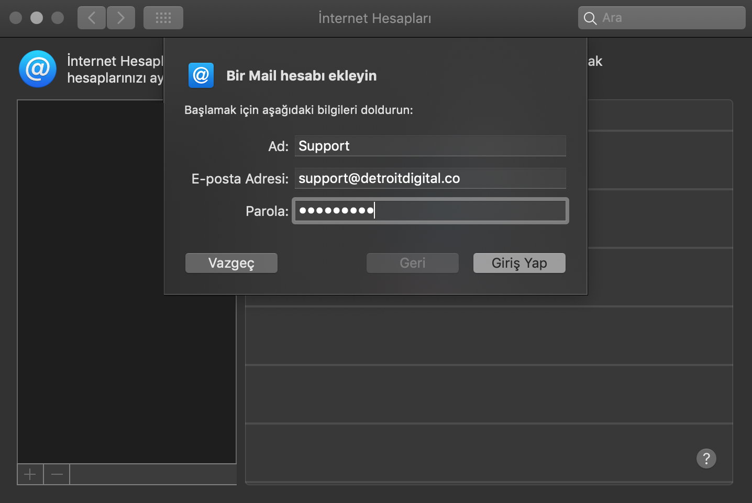Click the İnternet Hesapları @ icon
Screen dimensions: 752x503
coord(37,68)
